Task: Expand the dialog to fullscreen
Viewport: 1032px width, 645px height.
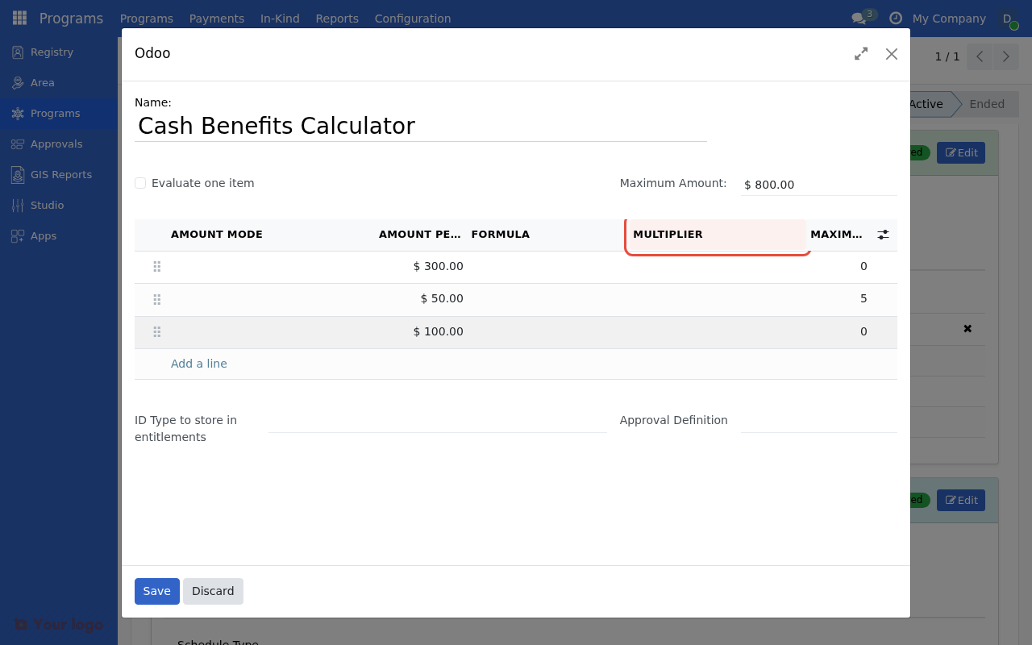Action: pyautogui.click(x=860, y=53)
